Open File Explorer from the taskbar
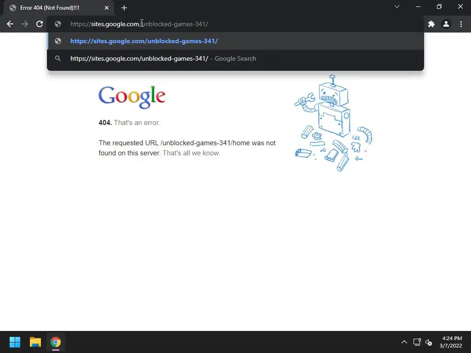 35,342
